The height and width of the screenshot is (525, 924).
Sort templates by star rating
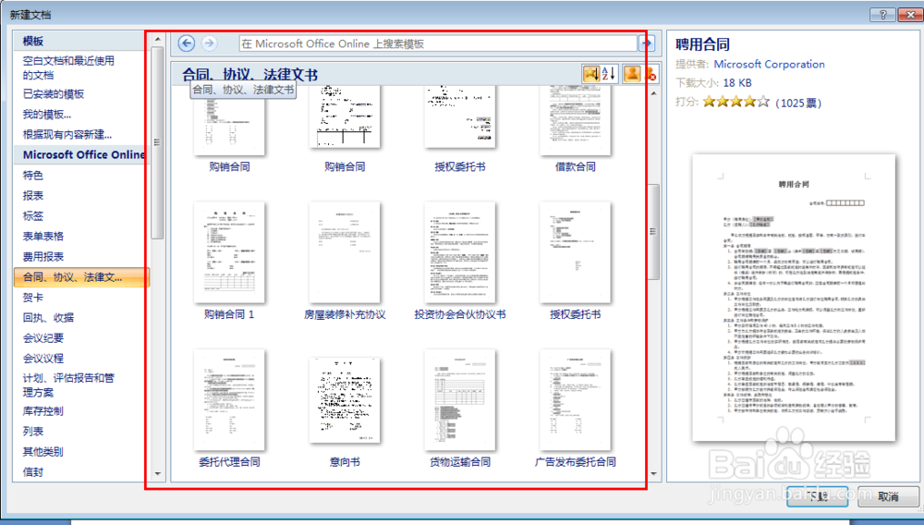click(591, 74)
